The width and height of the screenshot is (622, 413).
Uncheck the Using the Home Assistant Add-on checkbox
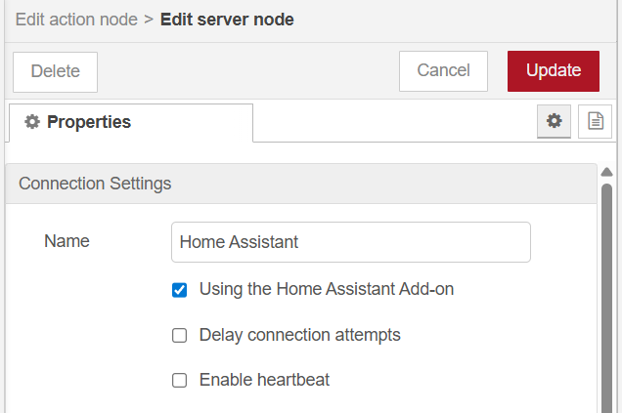(x=180, y=290)
